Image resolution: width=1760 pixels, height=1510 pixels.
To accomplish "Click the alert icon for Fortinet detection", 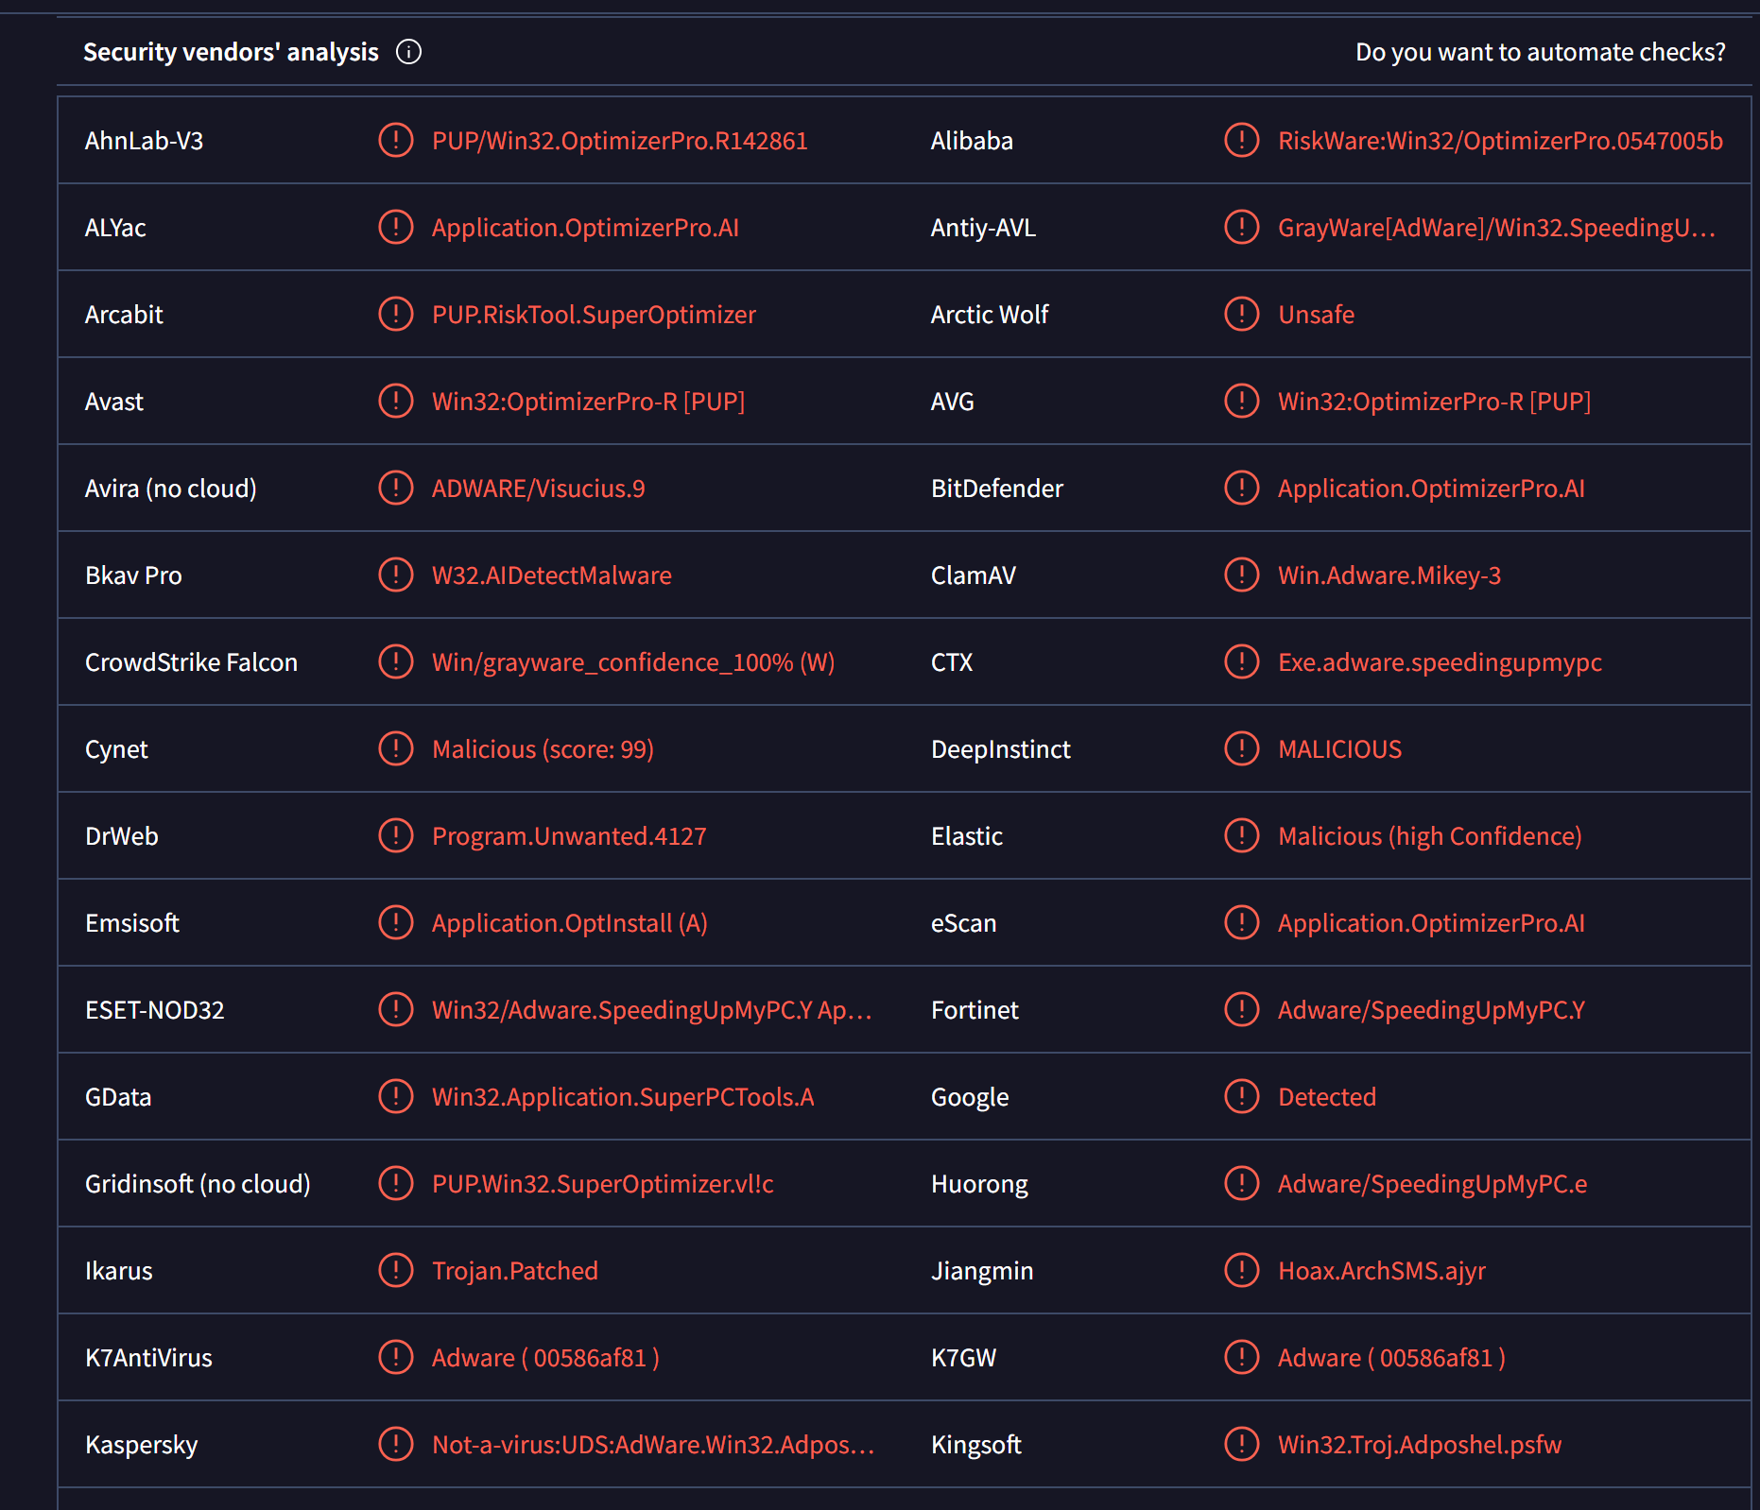I will (x=1242, y=1009).
